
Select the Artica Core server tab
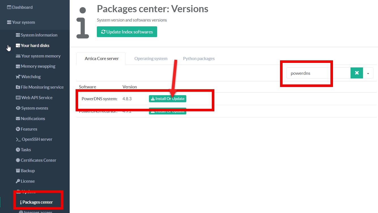102,59
